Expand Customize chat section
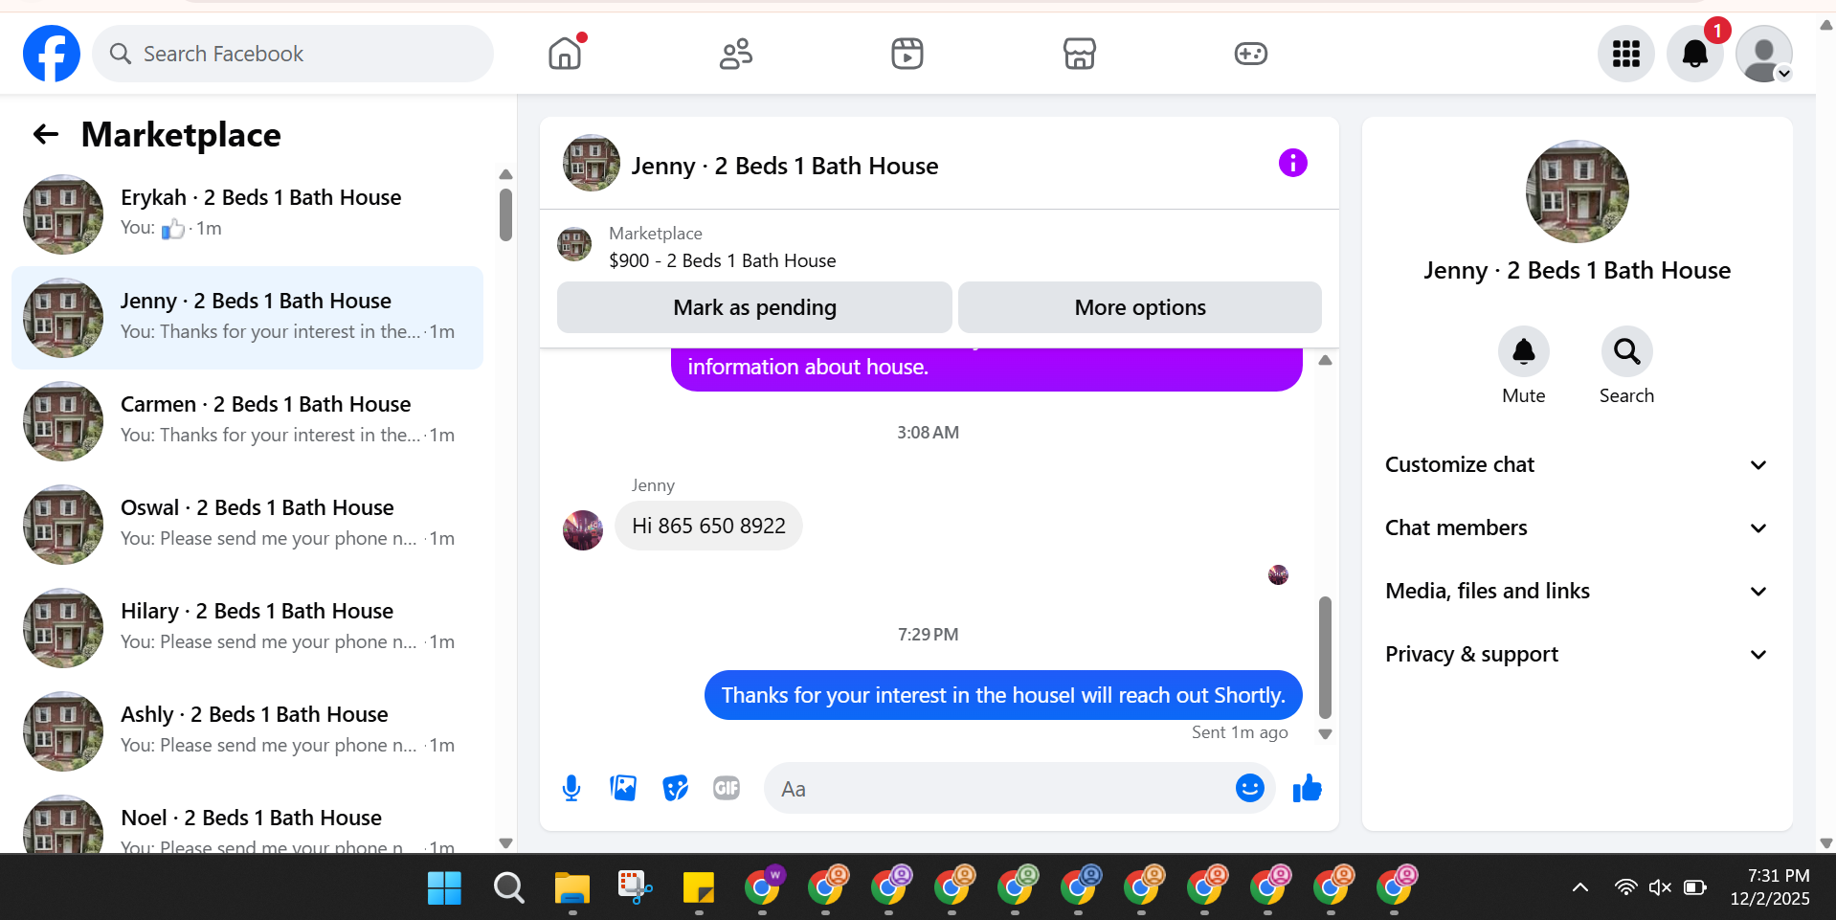Viewport: 1836px width, 920px height. point(1577,464)
